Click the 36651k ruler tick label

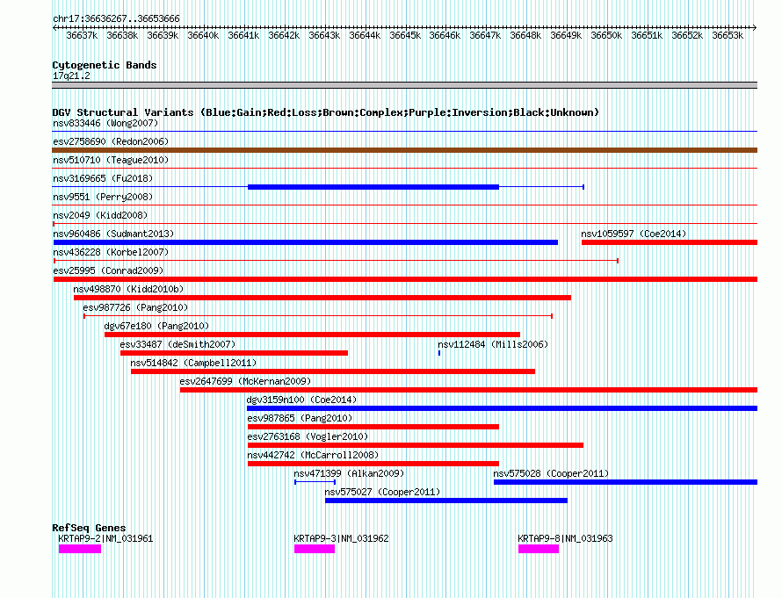(647, 35)
